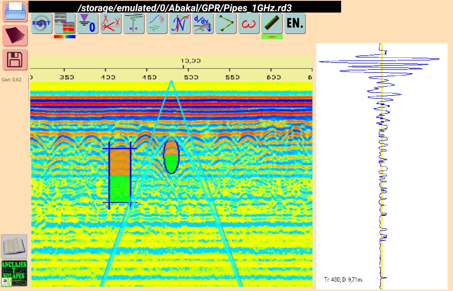Screen dimensions: 453x291
Task: Switch interface language with EN. button
Action: pyautogui.click(x=295, y=23)
